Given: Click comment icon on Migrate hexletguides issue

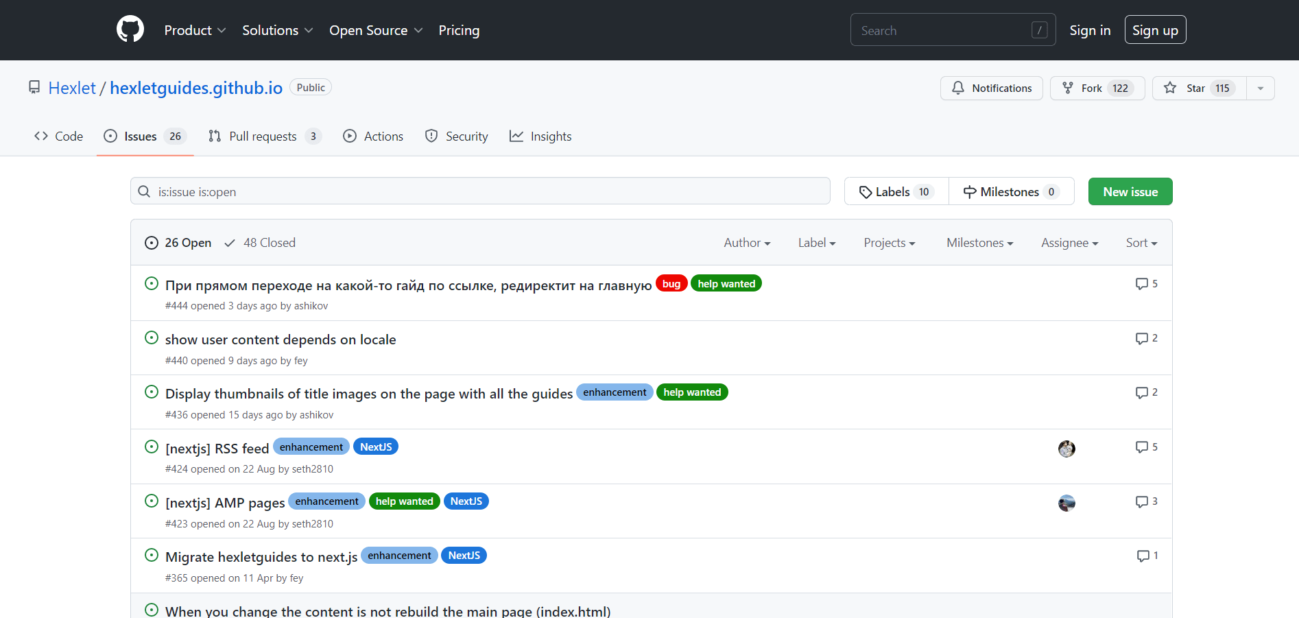Looking at the screenshot, I should point(1143,556).
